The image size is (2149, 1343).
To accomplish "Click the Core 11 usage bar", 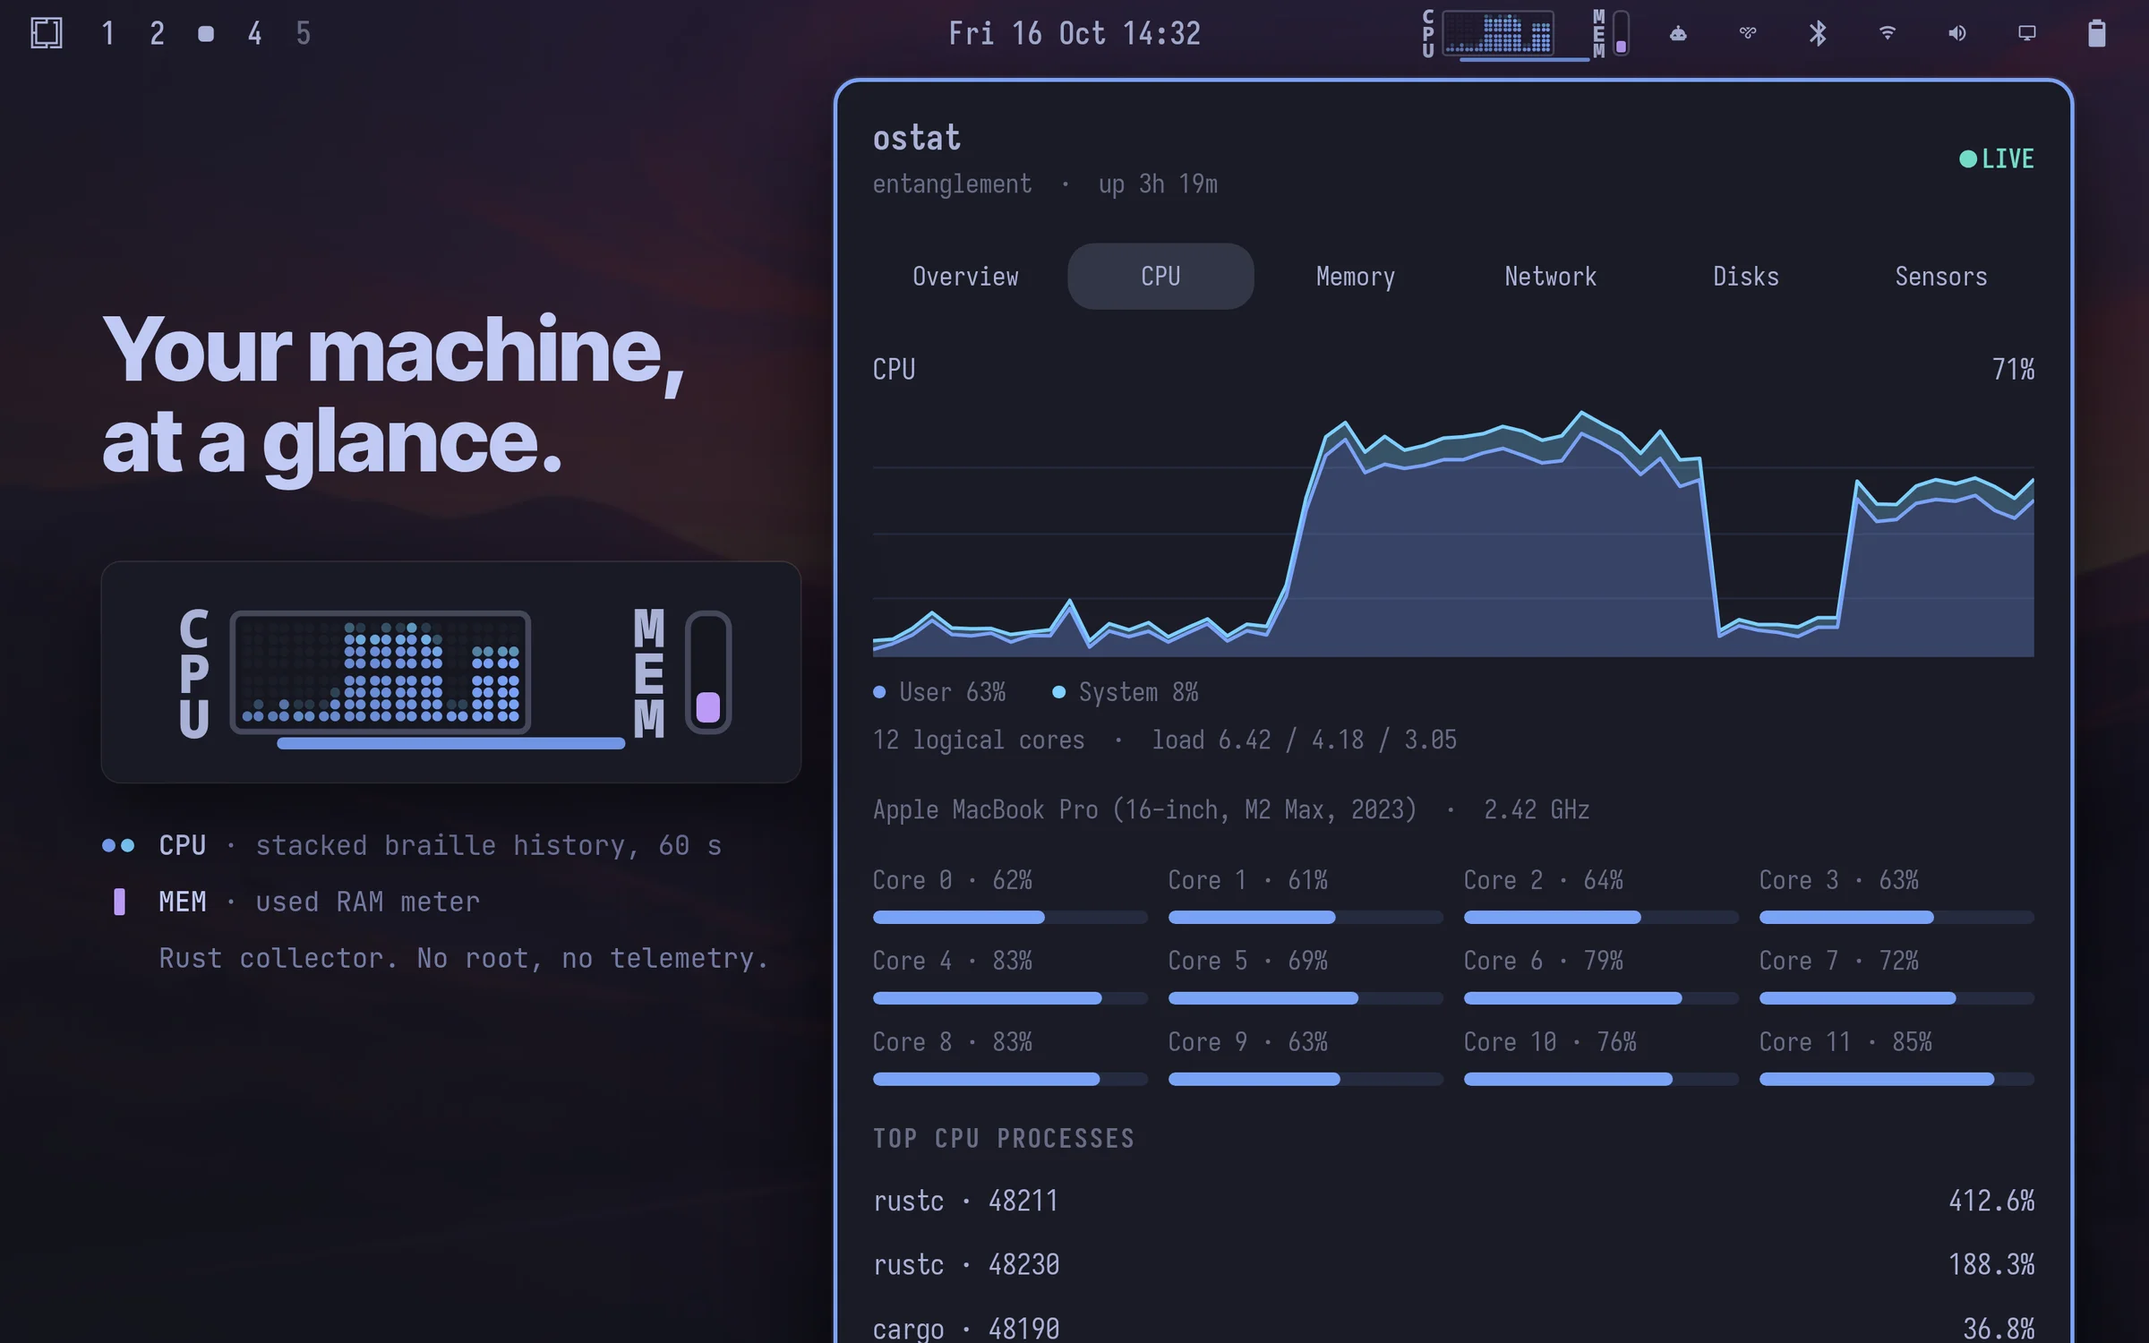I will (1896, 1080).
